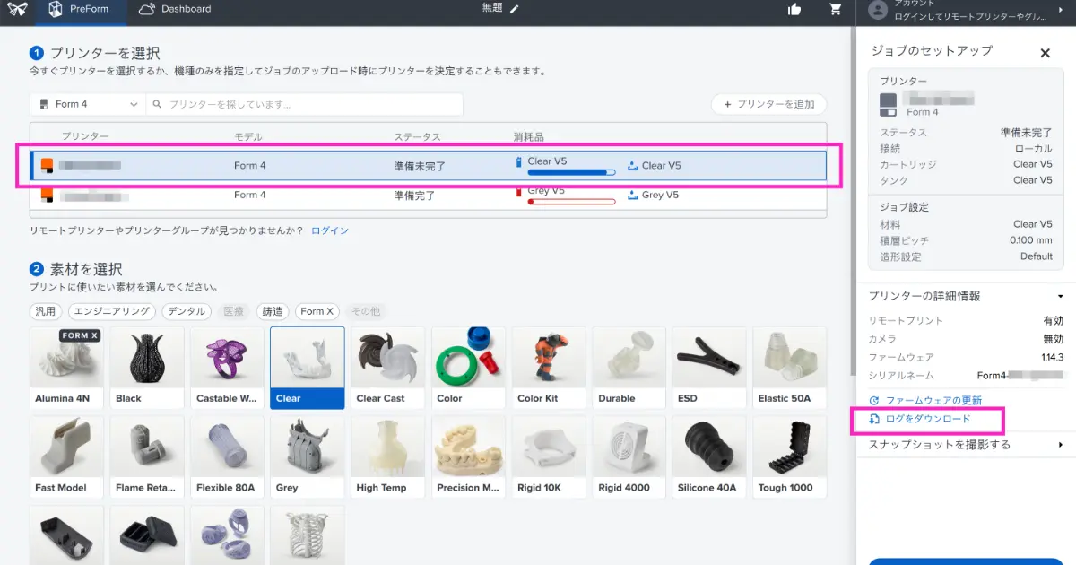Click the thumbs-up feedback icon

click(794, 9)
